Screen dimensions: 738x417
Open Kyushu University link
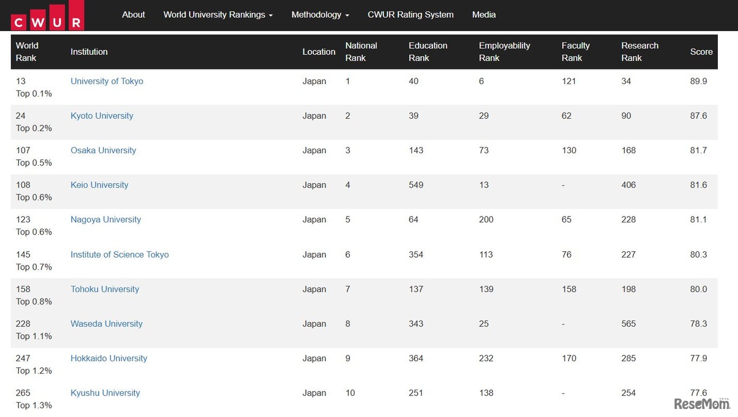[105, 393]
